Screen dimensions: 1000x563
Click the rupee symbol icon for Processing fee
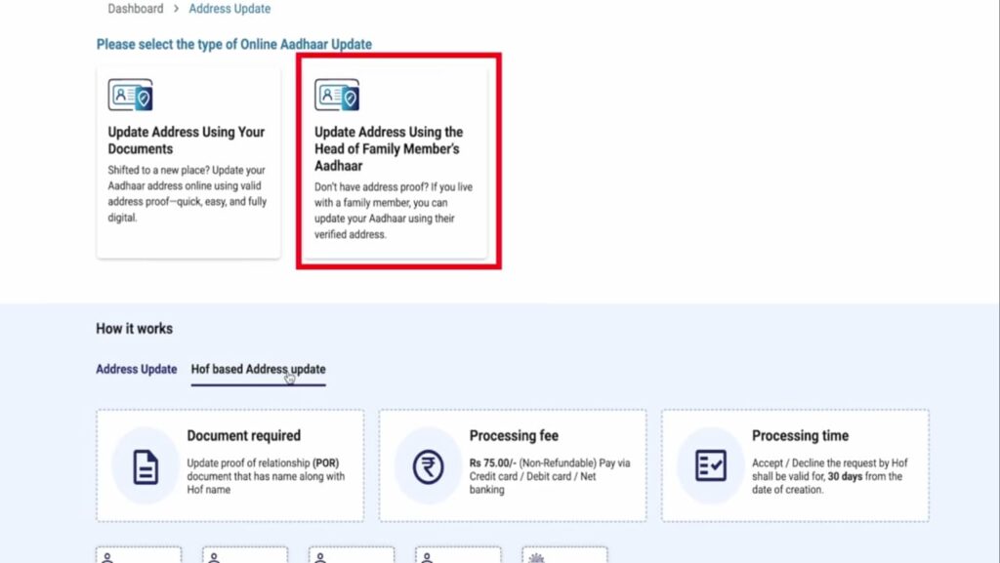(x=428, y=466)
